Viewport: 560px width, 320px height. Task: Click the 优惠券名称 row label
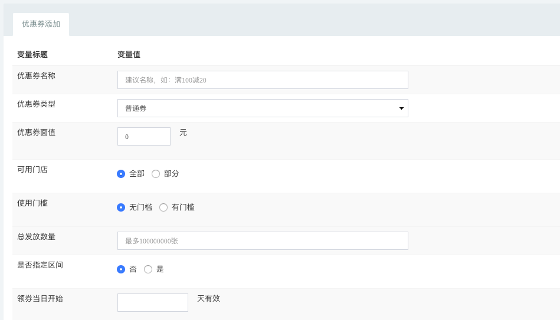click(x=37, y=75)
